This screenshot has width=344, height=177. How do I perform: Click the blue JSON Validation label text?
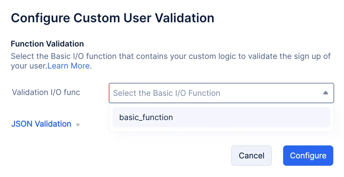(41, 124)
